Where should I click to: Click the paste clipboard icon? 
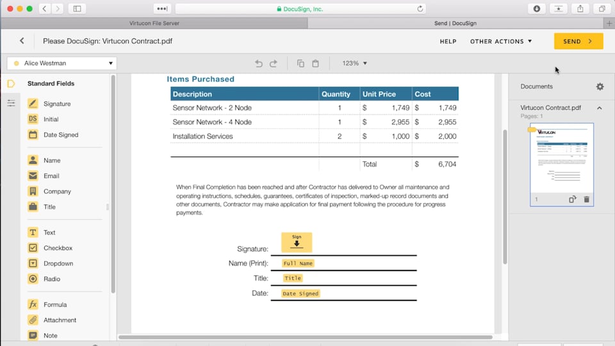coord(315,63)
